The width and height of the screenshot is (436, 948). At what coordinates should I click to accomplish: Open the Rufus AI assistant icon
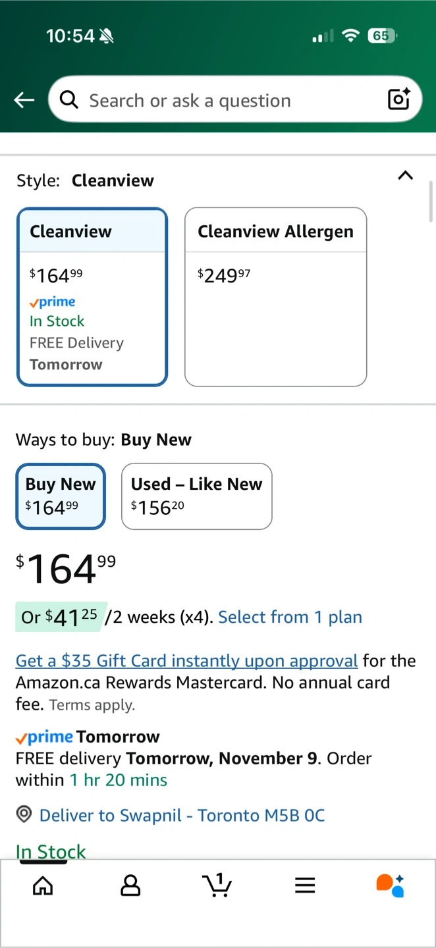coord(390,885)
